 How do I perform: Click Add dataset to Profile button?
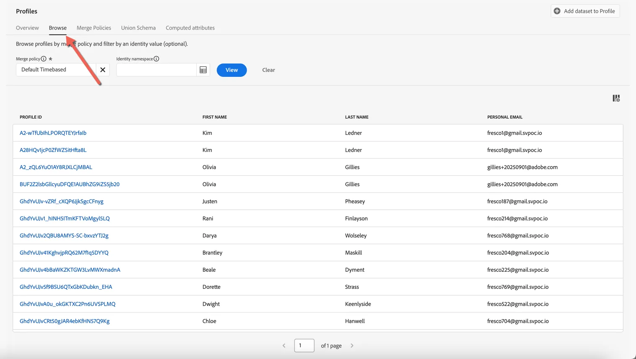click(x=585, y=11)
